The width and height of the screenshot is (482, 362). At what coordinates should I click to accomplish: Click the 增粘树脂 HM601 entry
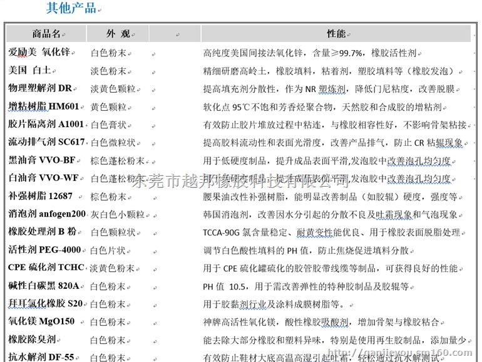click(44, 106)
